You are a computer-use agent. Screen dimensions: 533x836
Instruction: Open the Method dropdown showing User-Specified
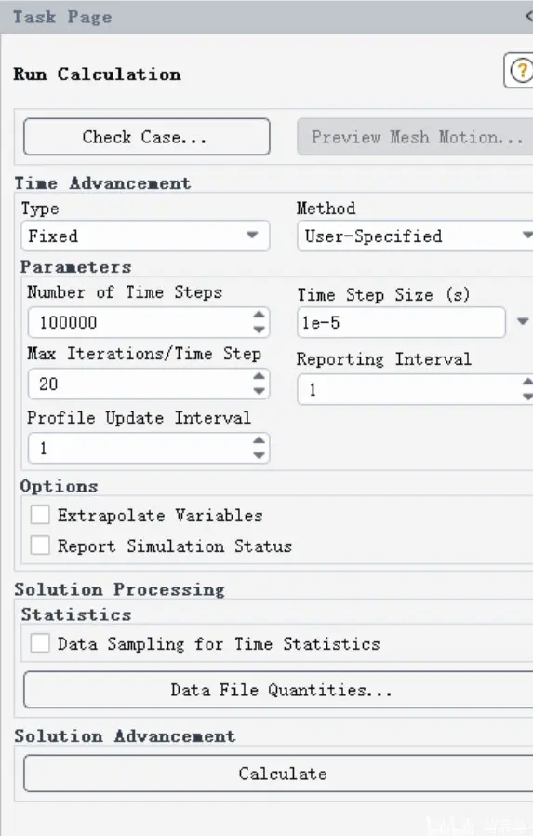[415, 236]
